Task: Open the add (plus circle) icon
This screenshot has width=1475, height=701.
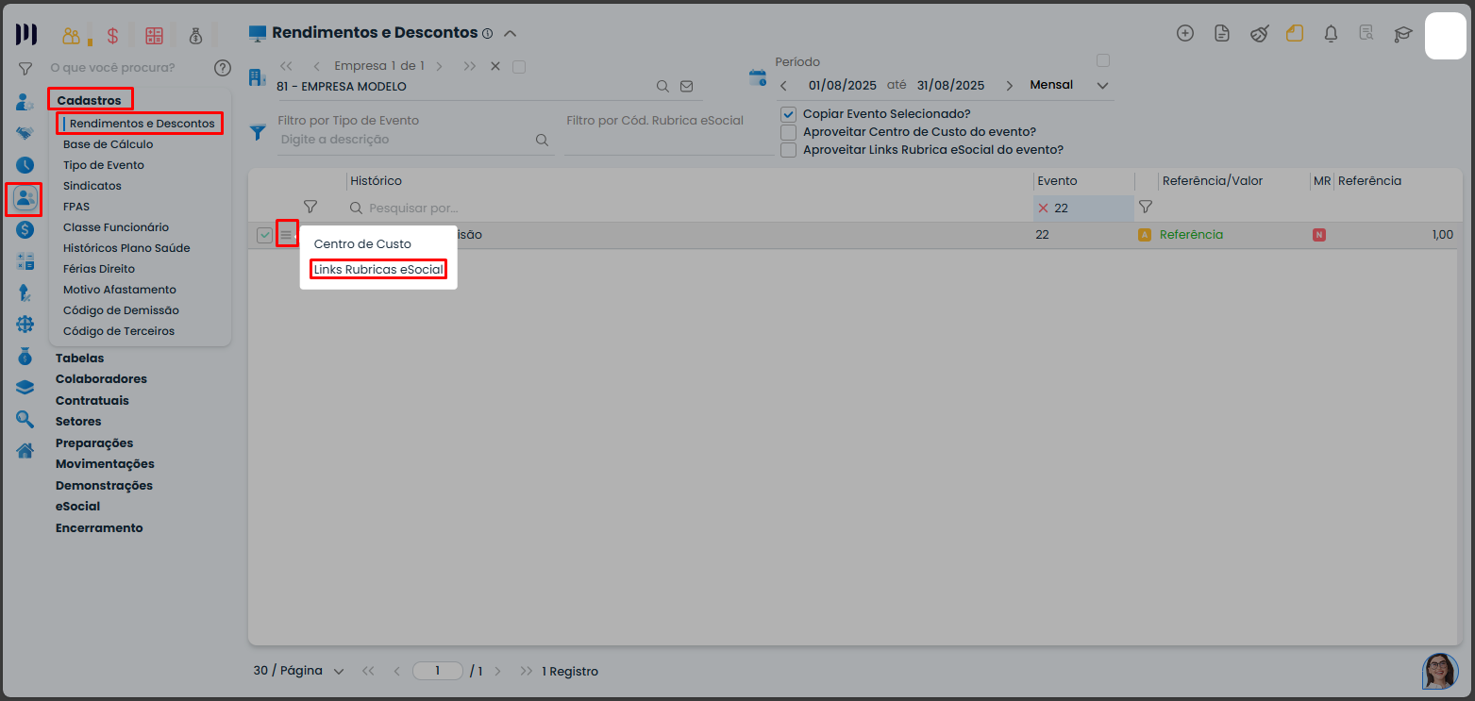Action: pos(1185,33)
